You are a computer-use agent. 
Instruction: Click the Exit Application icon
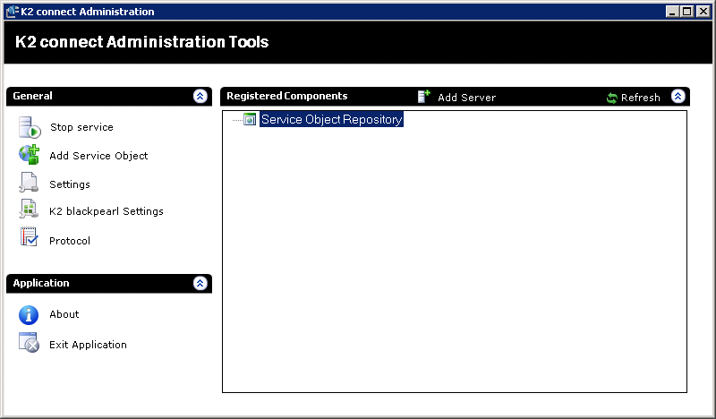pos(30,343)
